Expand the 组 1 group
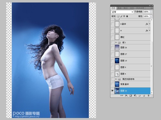This screenshot has height=120, width=161. point(116,42)
